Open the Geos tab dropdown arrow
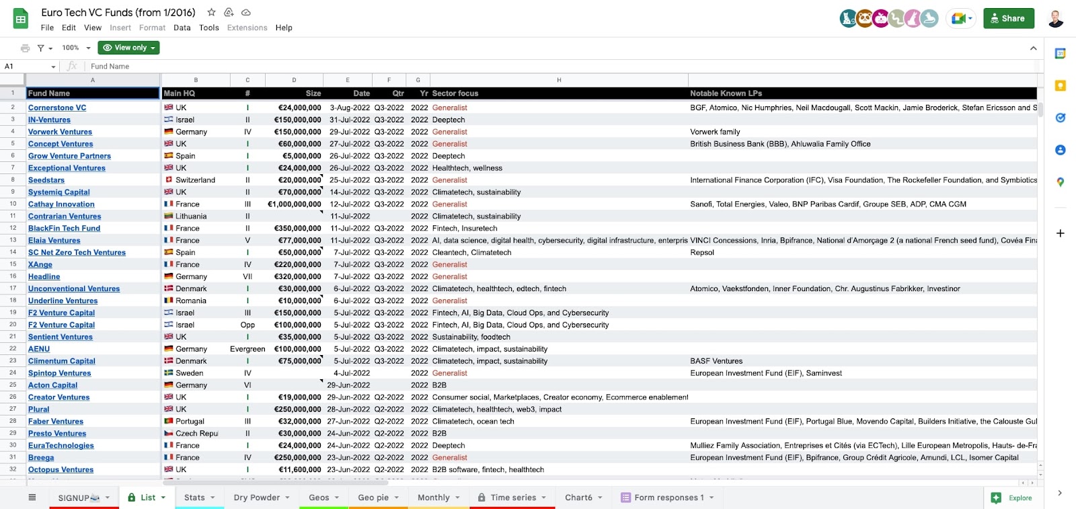This screenshot has height=509, width=1076. 337,498
